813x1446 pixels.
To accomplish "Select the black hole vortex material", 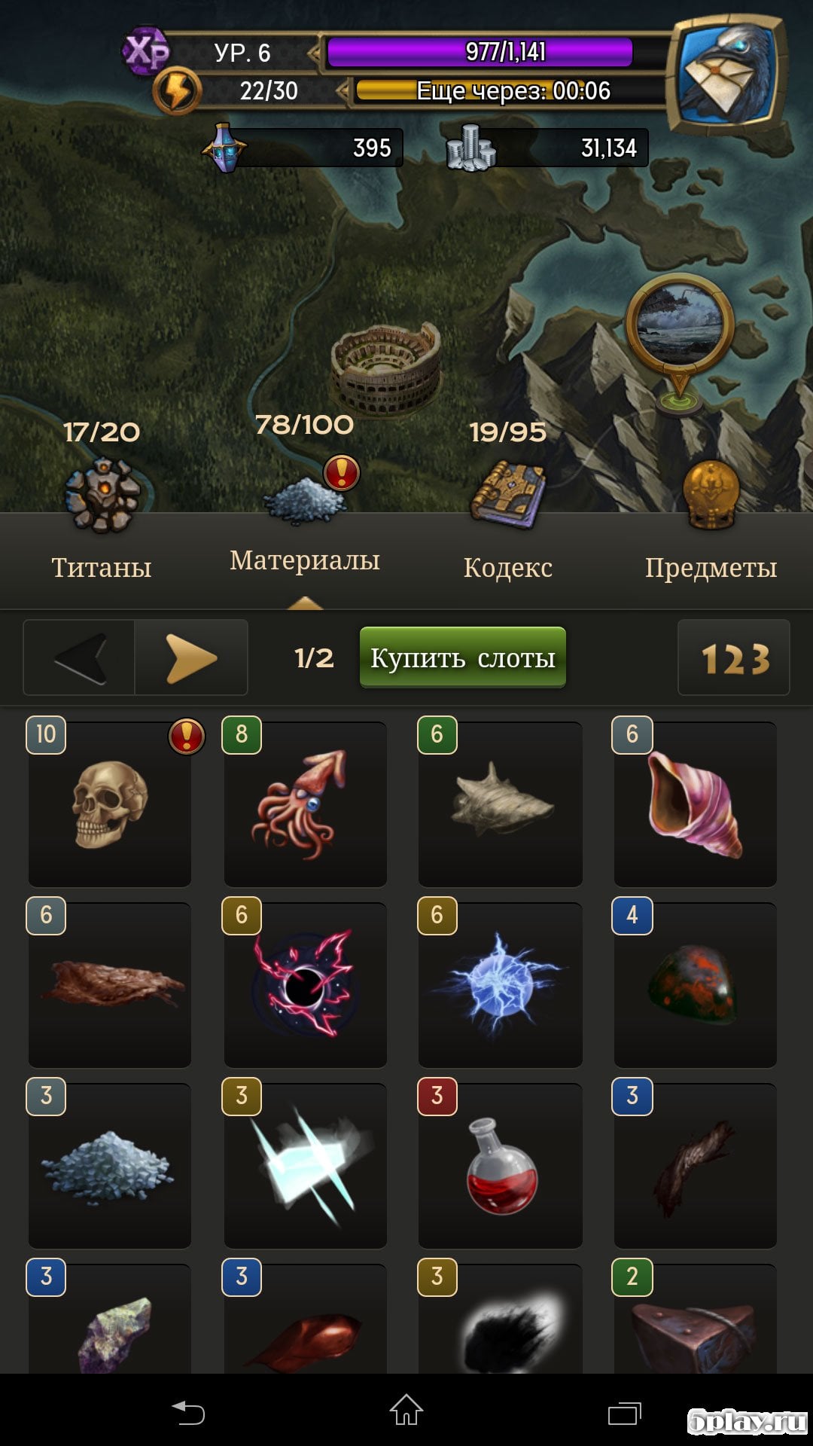I will pos(306,985).
